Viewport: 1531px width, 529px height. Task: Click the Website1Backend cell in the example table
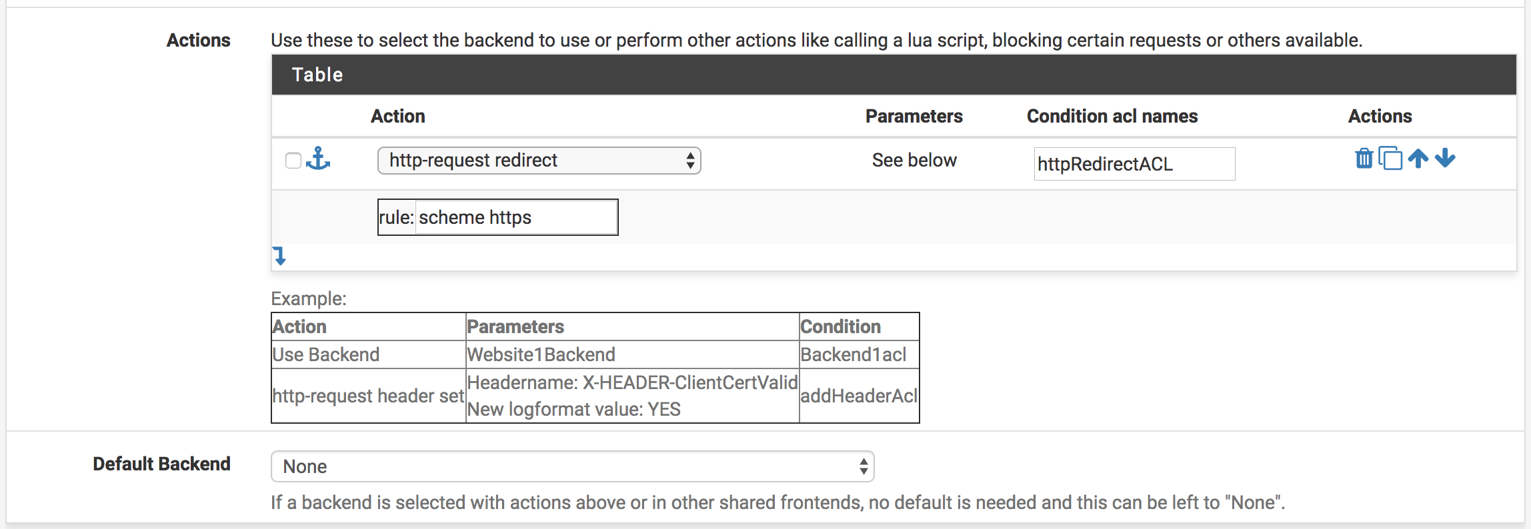541,354
